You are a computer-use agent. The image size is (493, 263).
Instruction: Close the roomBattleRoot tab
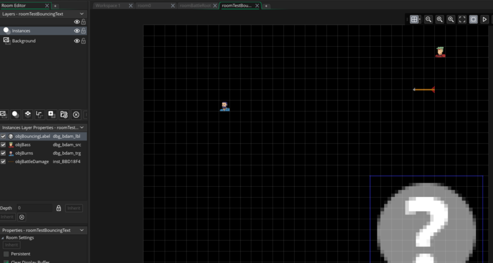coord(215,6)
